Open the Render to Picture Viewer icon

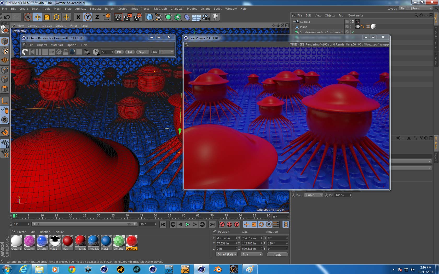[x=128, y=17]
